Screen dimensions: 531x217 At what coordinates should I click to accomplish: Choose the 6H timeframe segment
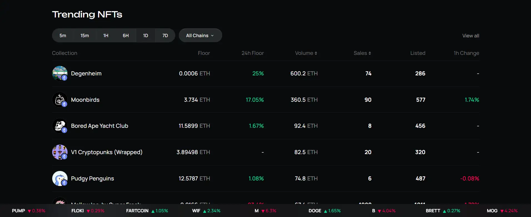[x=126, y=35]
